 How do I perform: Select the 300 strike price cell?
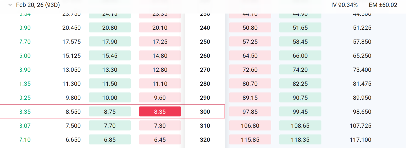coord(205,112)
